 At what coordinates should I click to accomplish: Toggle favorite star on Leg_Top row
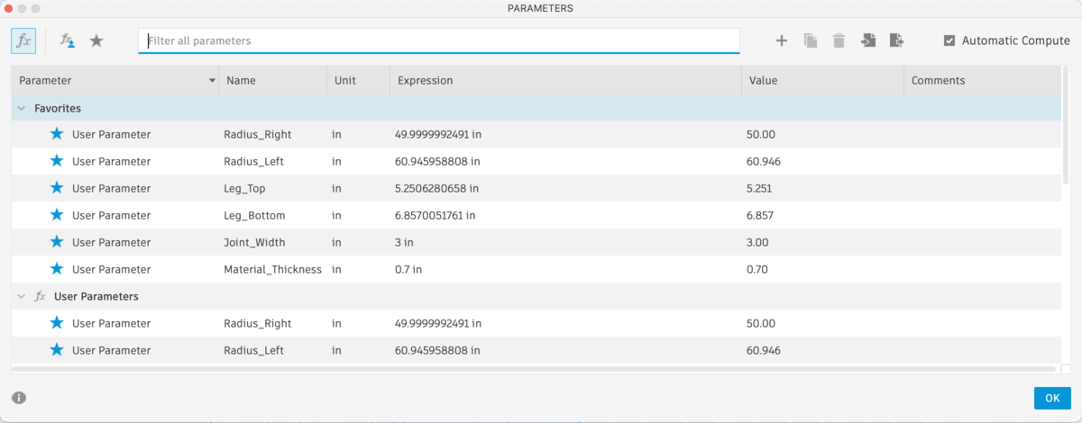point(57,188)
